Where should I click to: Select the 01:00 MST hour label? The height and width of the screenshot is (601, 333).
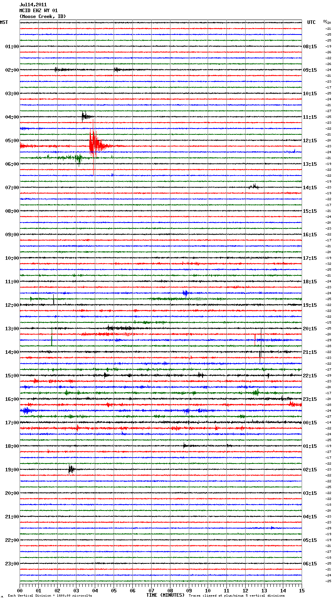click(x=12, y=47)
